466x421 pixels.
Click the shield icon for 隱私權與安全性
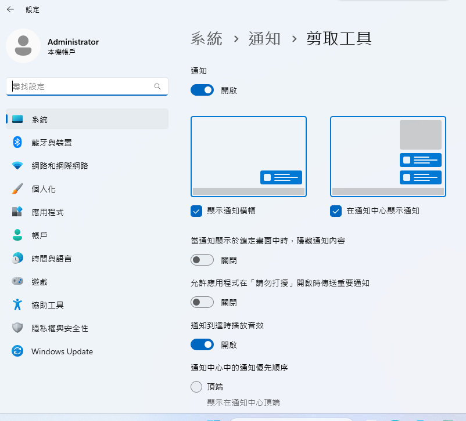[17, 328]
